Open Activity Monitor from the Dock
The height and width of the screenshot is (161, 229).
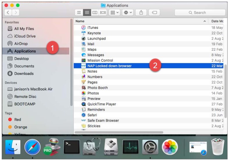(130, 147)
